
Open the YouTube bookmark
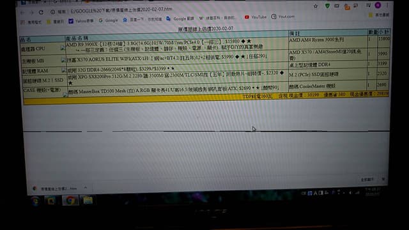coord(256,17)
